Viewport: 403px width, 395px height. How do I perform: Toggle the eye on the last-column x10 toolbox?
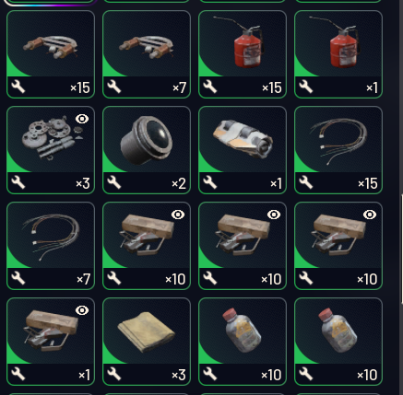(x=370, y=215)
